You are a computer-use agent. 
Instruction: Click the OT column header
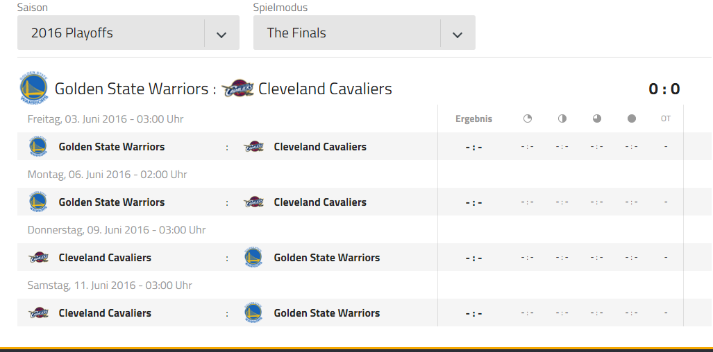point(666,119)
